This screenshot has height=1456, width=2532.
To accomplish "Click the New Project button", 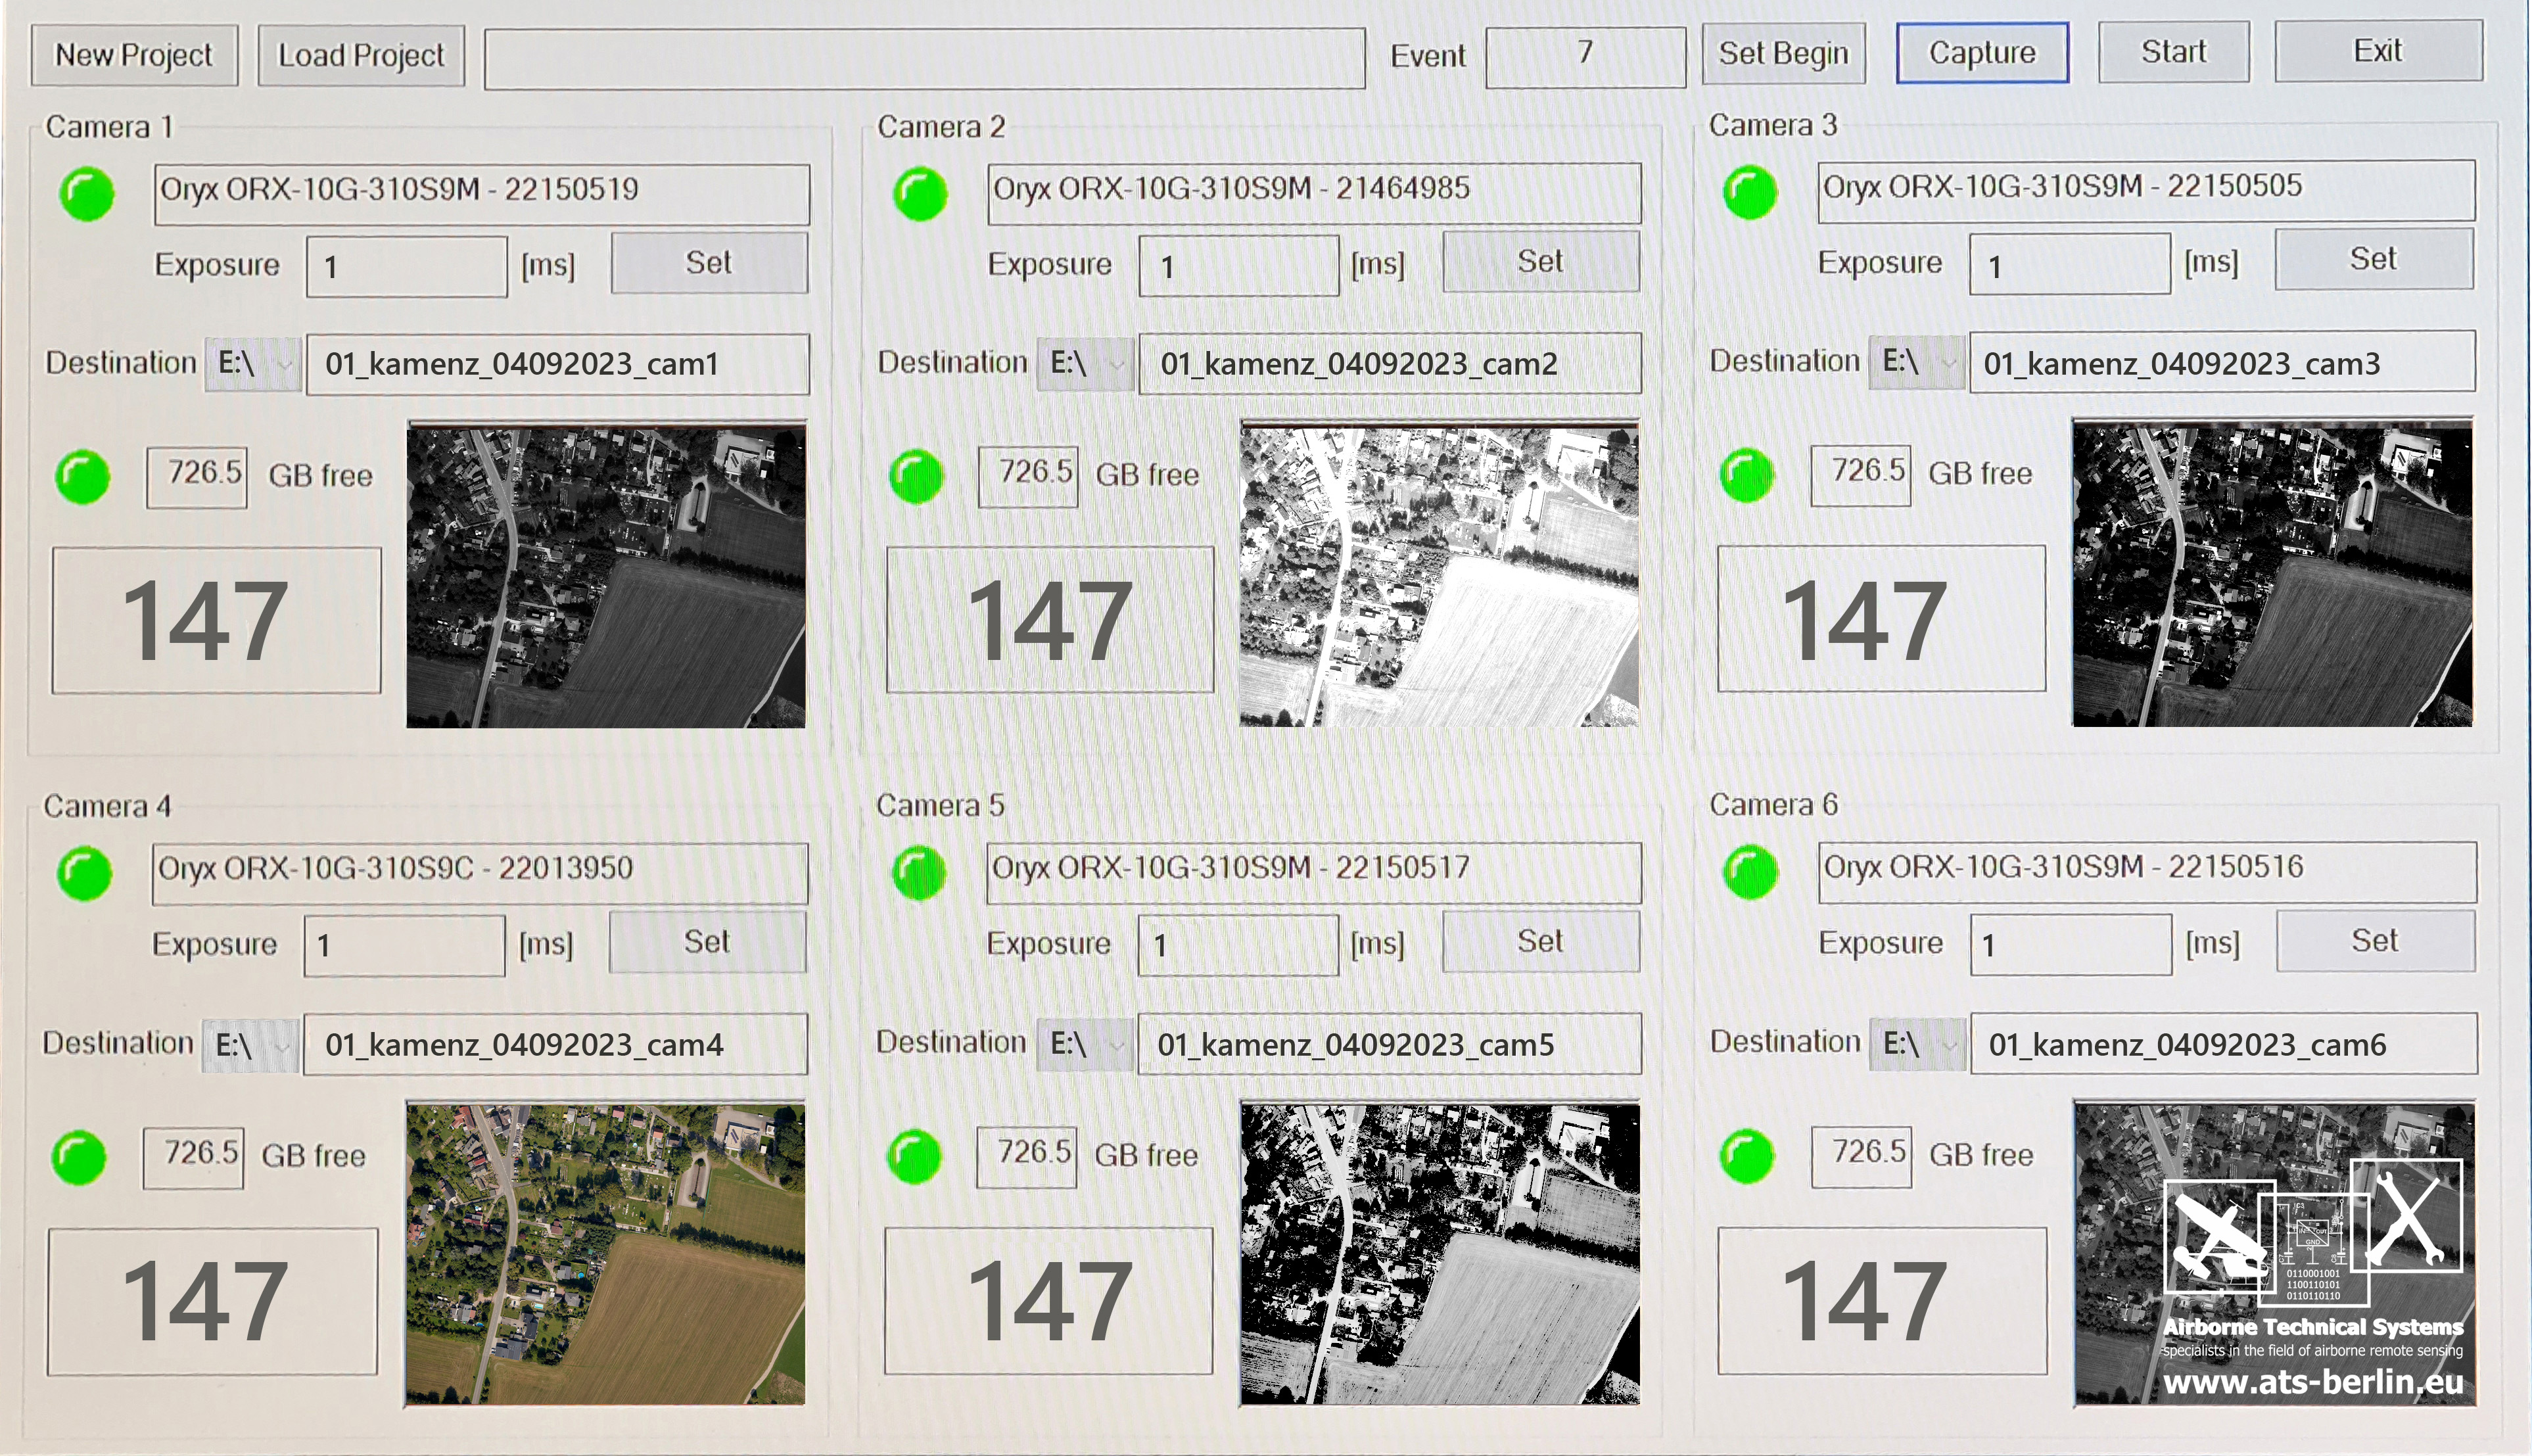I will [134, 55].
